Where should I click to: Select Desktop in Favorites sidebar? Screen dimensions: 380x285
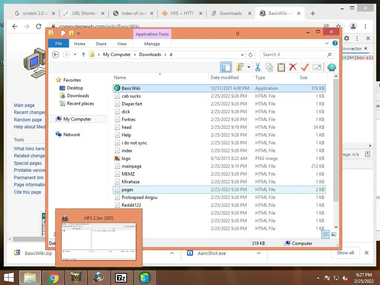point(75,88)
